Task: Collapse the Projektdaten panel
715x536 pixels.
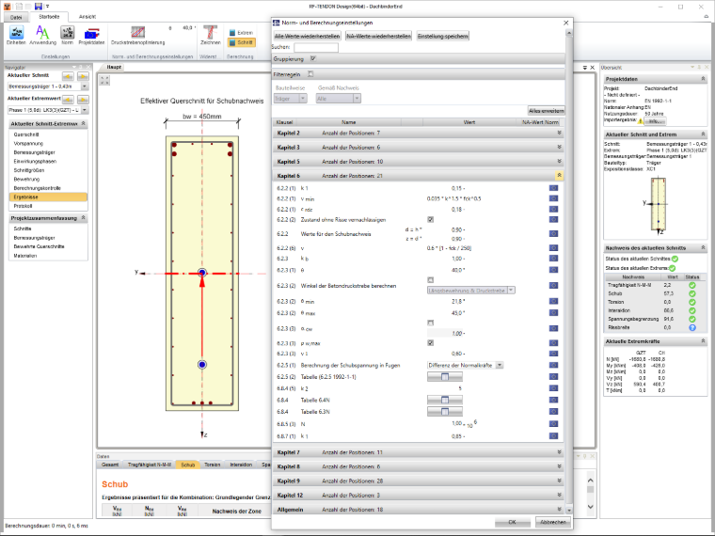Action: click(x=703, y=79)
